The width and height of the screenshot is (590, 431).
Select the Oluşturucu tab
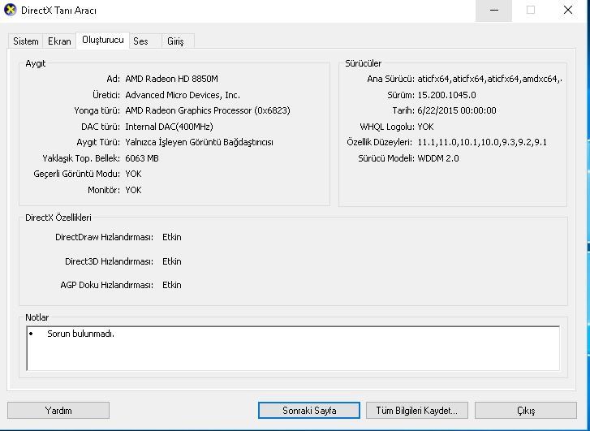pyautogui.click(x=103, y=40)
